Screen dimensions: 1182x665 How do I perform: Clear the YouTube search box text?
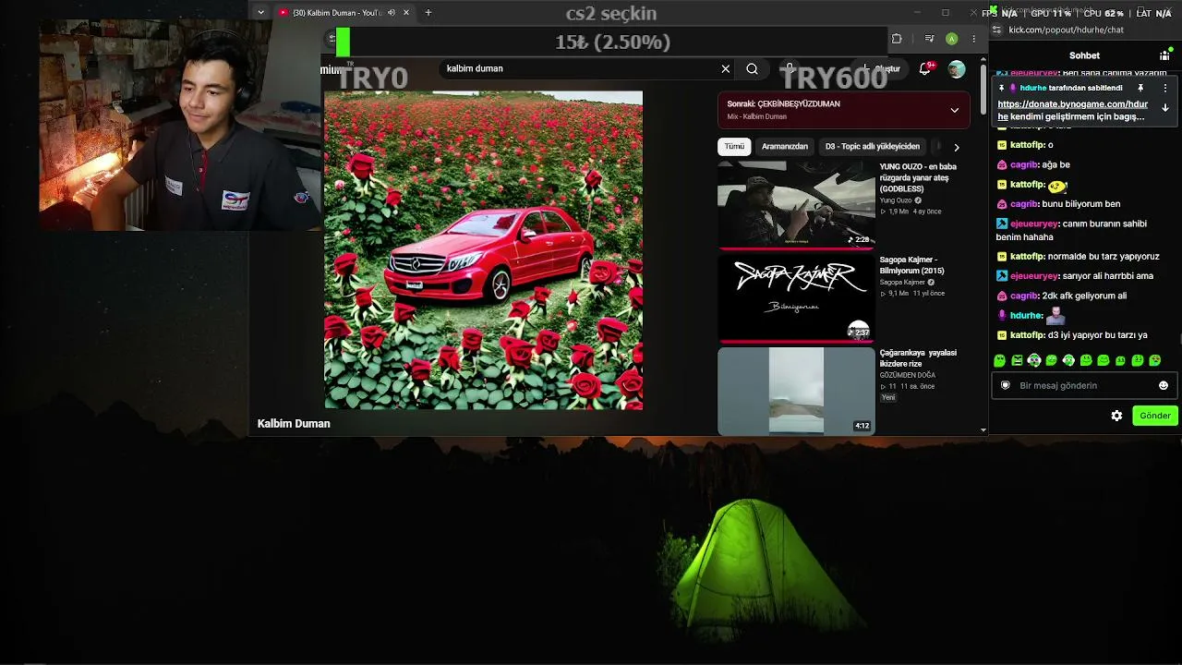point(726,68)
